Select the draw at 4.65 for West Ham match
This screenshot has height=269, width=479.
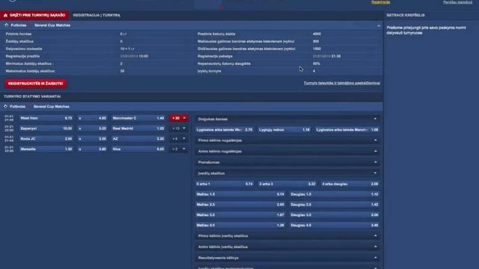[x=92, y=118]
